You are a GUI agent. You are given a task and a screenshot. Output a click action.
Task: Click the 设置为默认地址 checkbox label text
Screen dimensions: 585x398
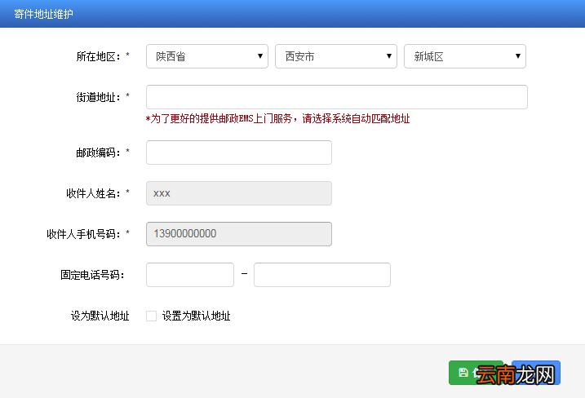coord(196,316)
